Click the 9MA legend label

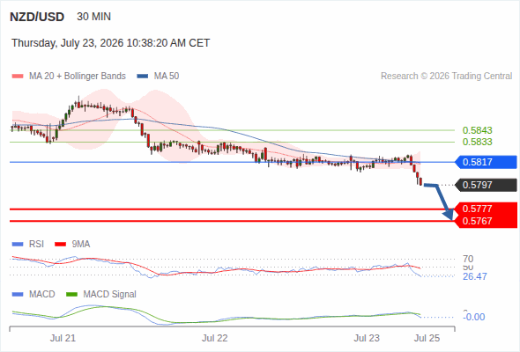pyautogui.click(x=81, y=245)
